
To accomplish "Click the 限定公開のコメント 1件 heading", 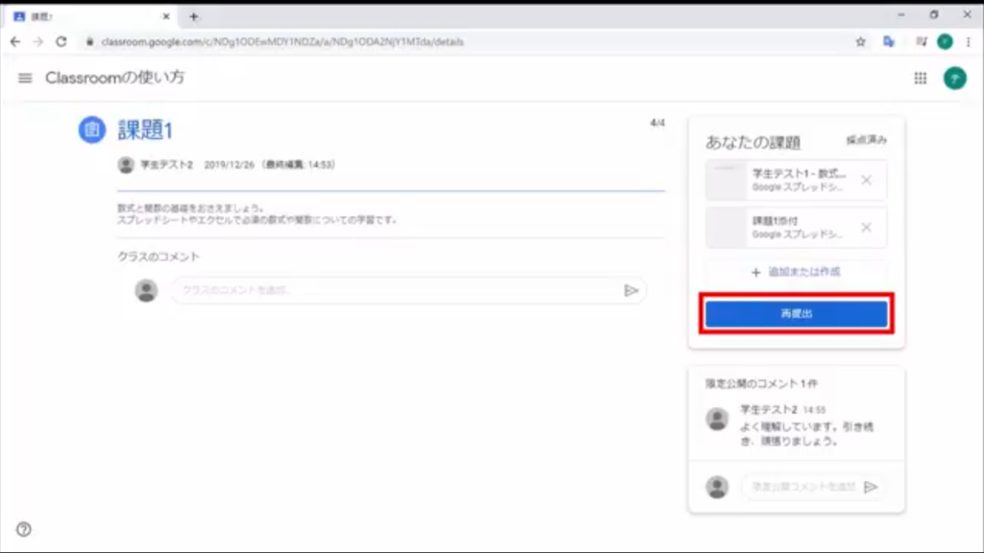I will click(x=761, y=384).
